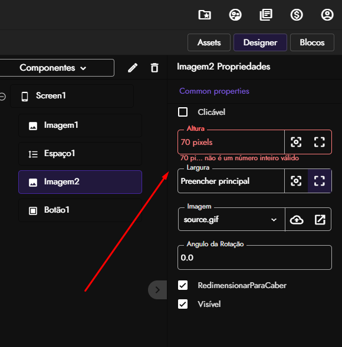Select Screen1 in component tree

pos(72,96)
